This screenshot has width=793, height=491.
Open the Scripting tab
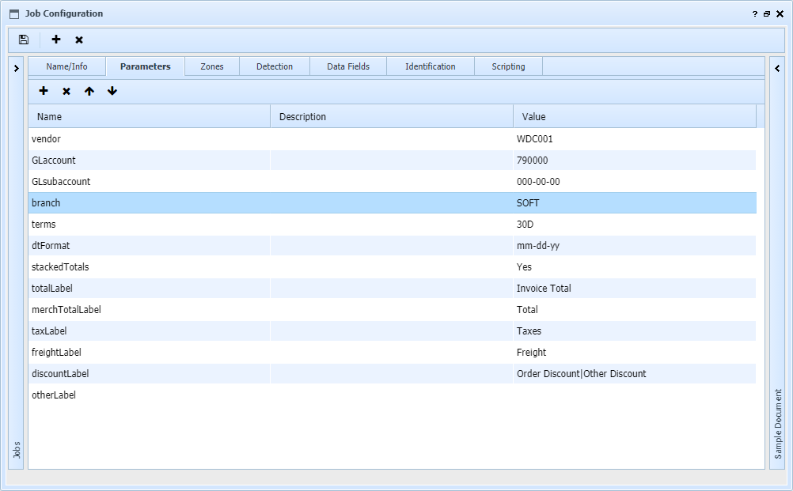click(508, 66)
